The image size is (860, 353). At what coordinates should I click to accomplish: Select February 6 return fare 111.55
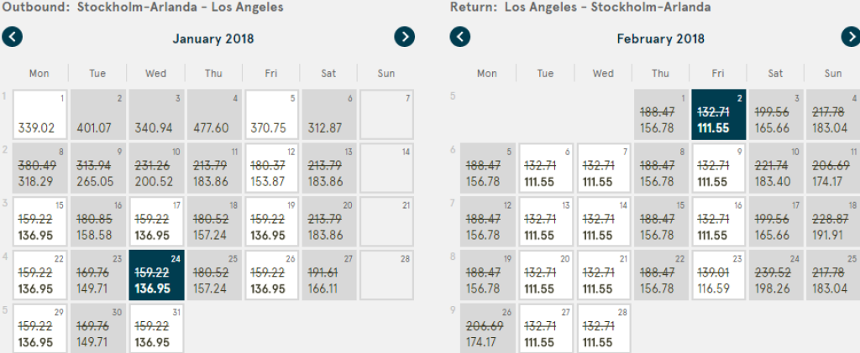(x=545, y=169)
